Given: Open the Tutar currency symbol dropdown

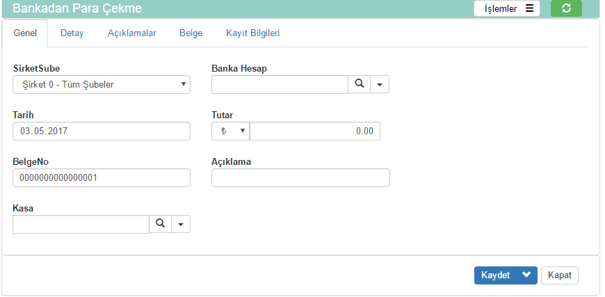Looking at the screenshot, I should 229,131.
